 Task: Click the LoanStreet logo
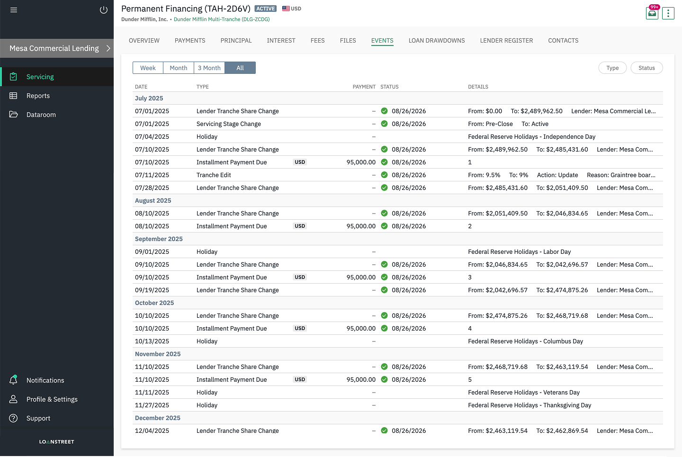[57, 442]
